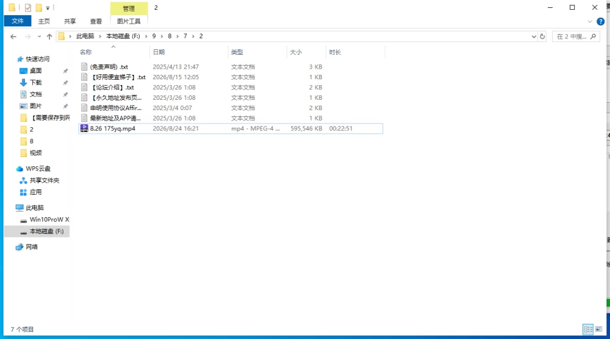The image size is (610, 339).
Task: Switch to the 主页 ribbon tab
Action: click(x=44, y=21)
